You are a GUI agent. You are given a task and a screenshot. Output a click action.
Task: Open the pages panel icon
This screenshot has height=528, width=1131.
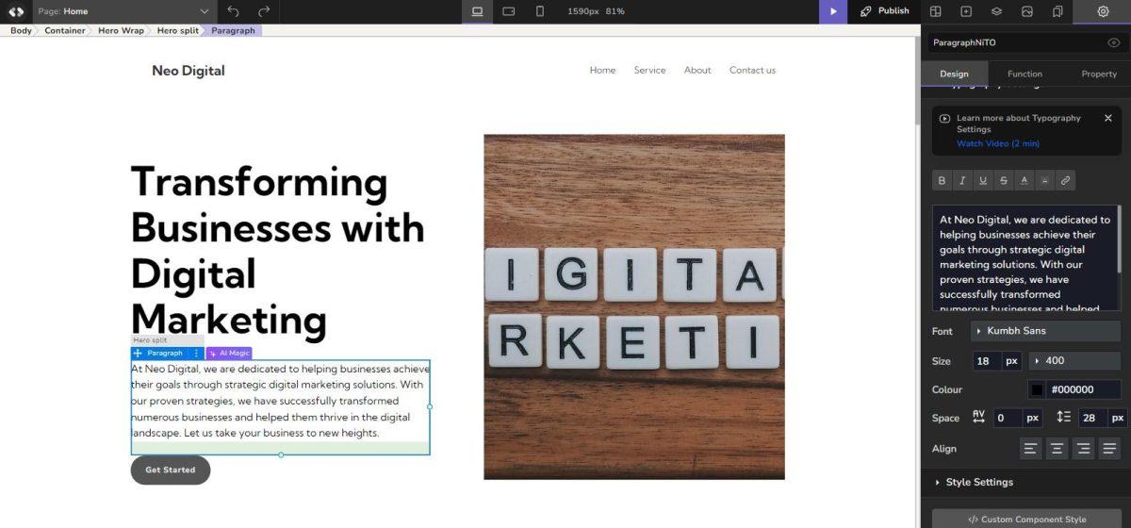coord(1057,11)
